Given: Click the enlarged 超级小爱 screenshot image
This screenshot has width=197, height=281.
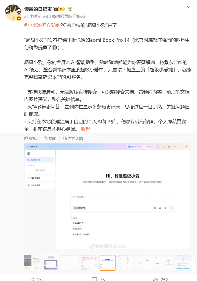Looking at the screenshot, I should [107, 196].
